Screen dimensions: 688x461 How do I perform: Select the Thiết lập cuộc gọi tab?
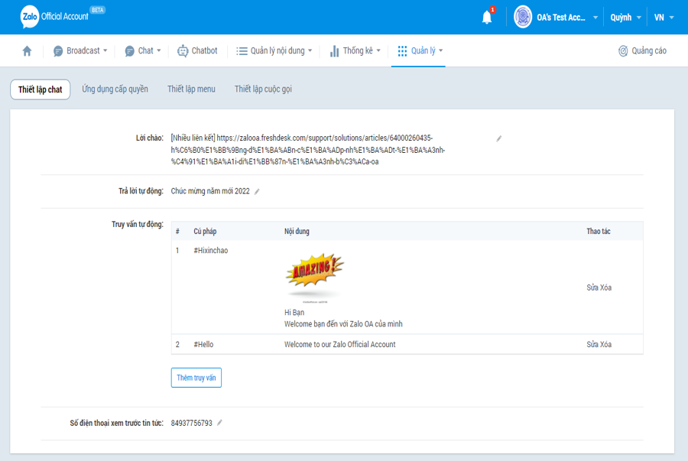click(x=263, y=89)
